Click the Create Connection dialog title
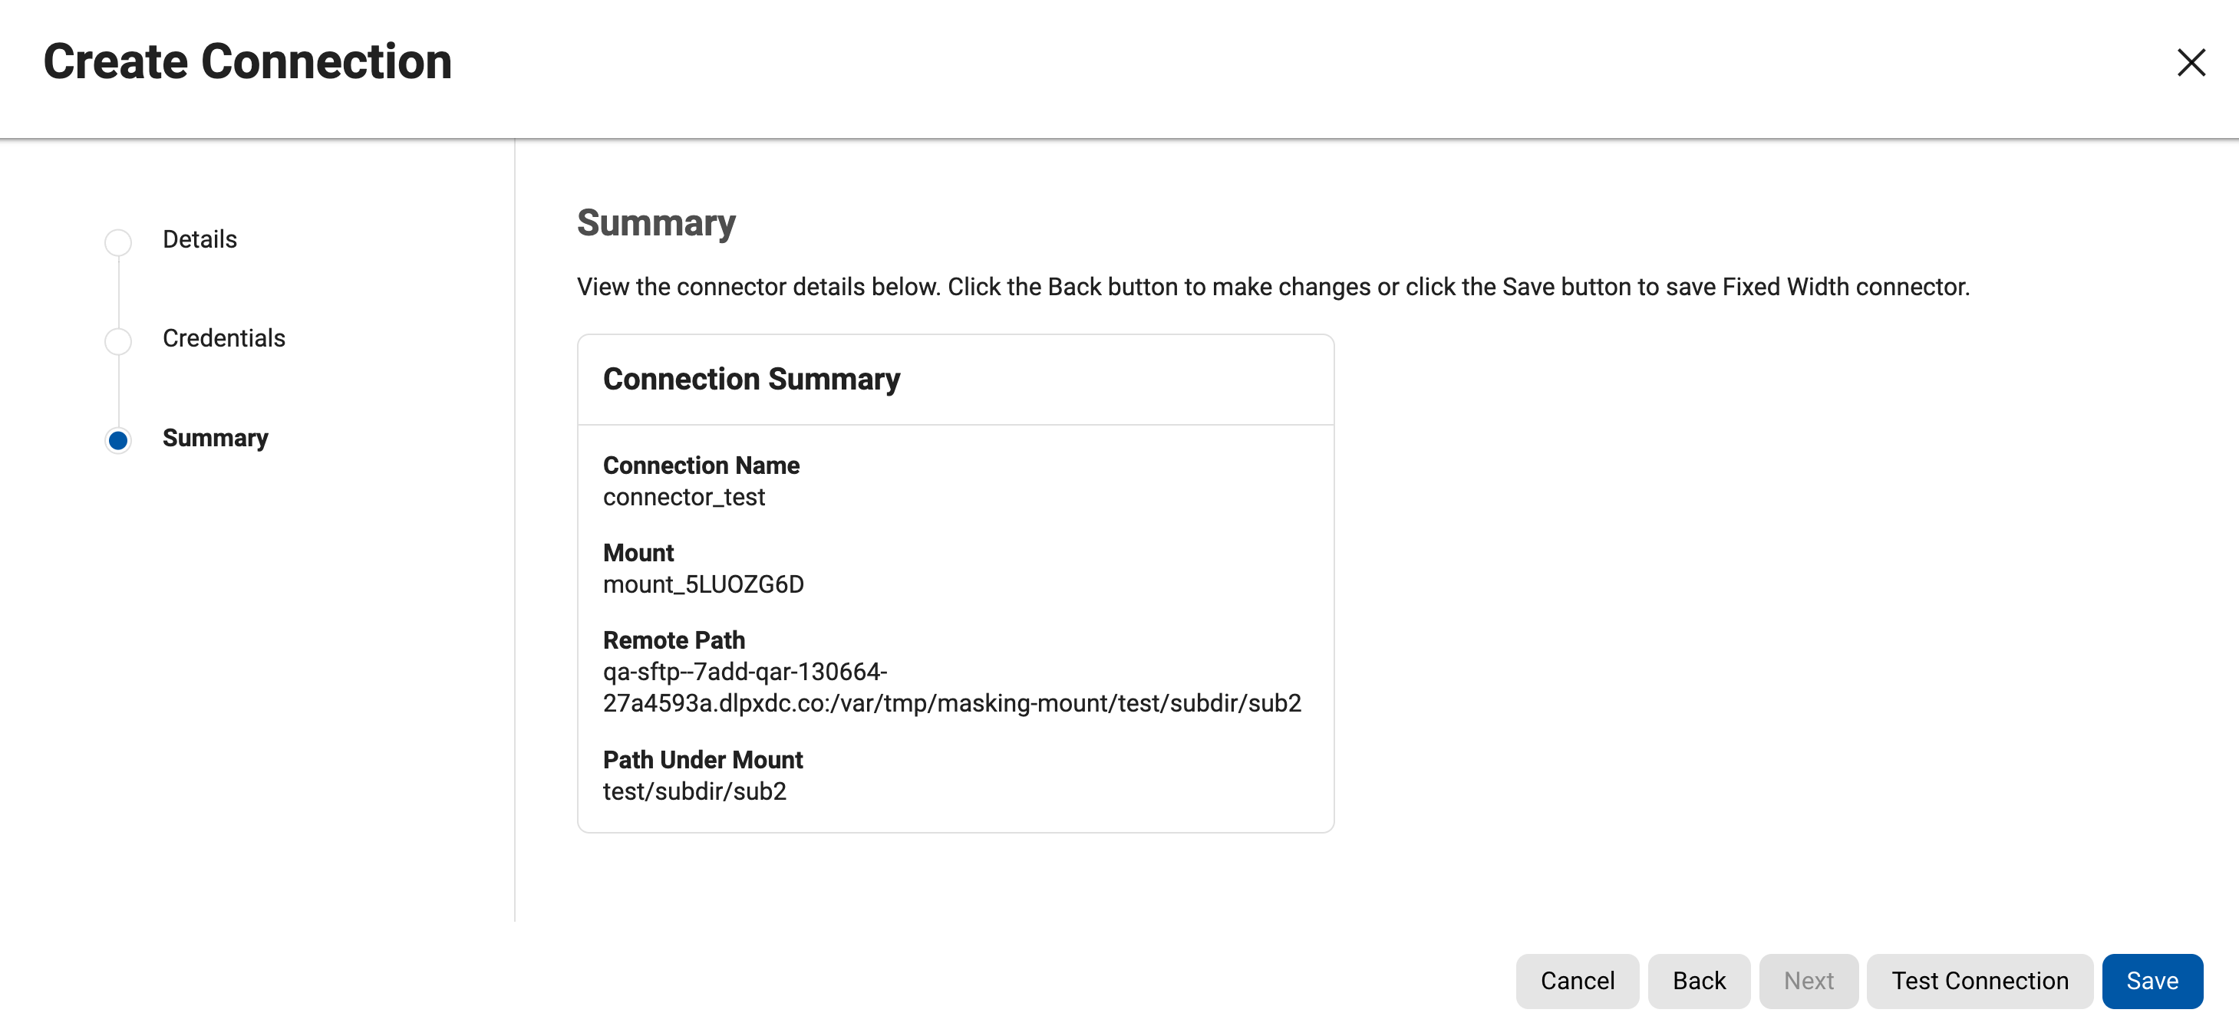The height and width of the screenshot is (1026, 2239). 248,61
